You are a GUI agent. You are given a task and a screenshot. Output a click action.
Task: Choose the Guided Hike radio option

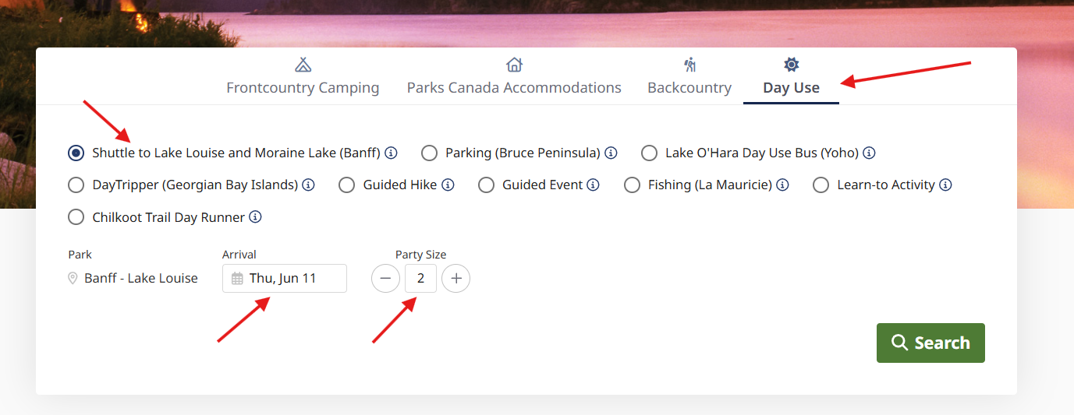[347, 185]
